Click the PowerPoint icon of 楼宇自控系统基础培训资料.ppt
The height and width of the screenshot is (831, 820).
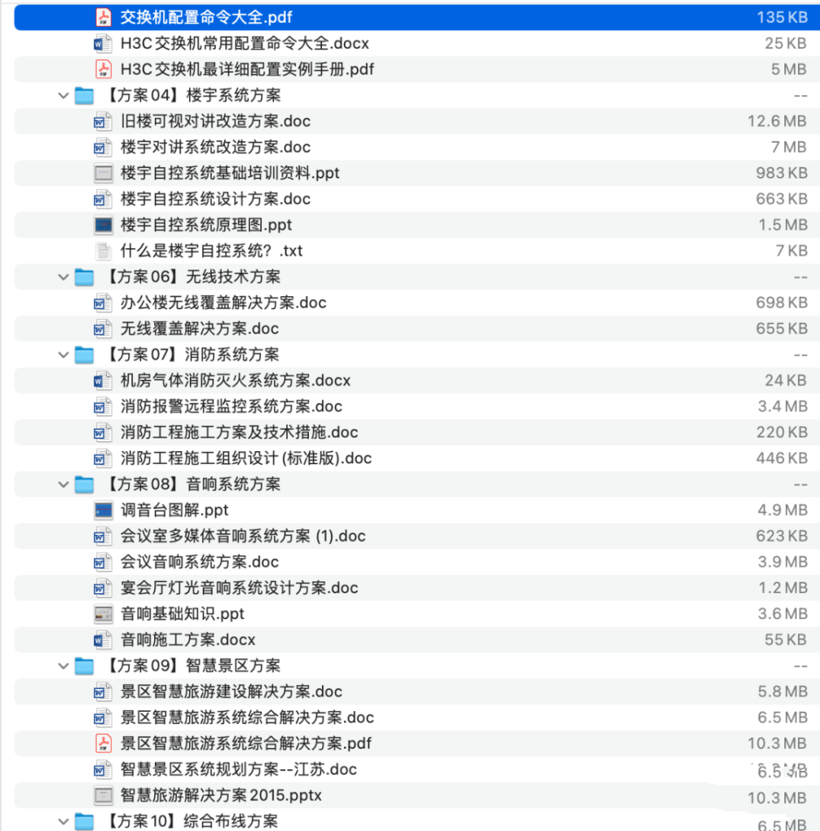tap(102, 173)
